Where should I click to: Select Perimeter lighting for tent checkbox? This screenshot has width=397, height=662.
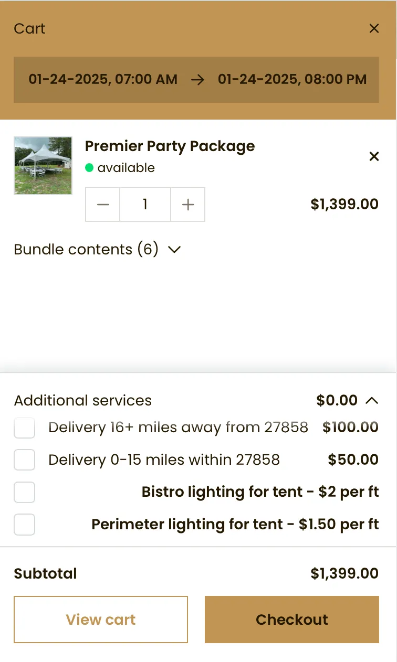[24, 525]
